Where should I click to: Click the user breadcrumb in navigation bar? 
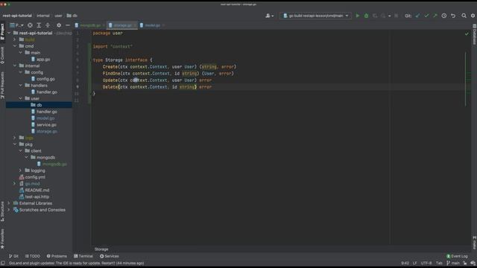point(58,16)
